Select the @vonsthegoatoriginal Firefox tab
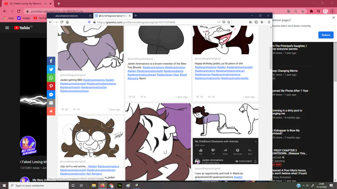The width and height of the screenshot is (337, 189). pyautogui.click(x=113, y=16)
